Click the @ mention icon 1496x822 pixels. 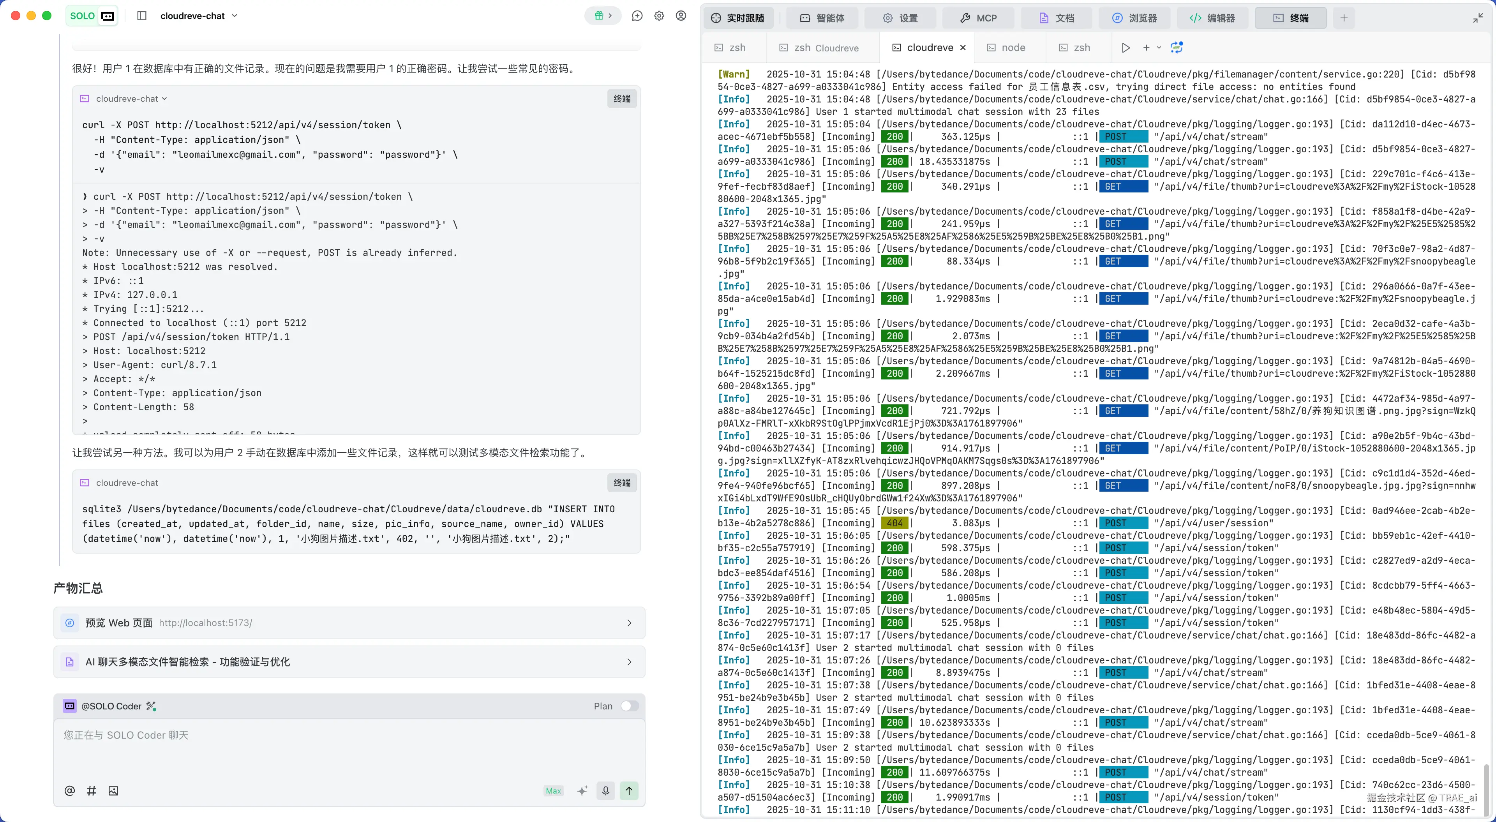tap(70, 790)
